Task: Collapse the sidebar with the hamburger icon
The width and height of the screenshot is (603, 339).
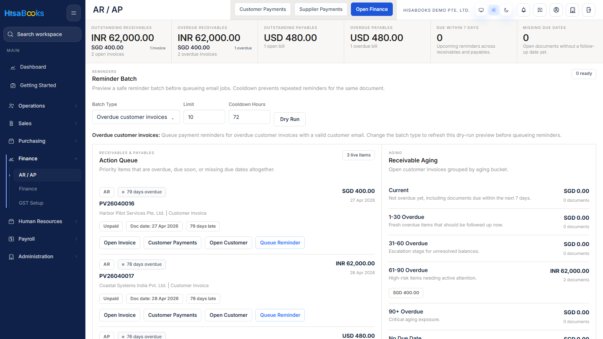Action: [74, 13]
